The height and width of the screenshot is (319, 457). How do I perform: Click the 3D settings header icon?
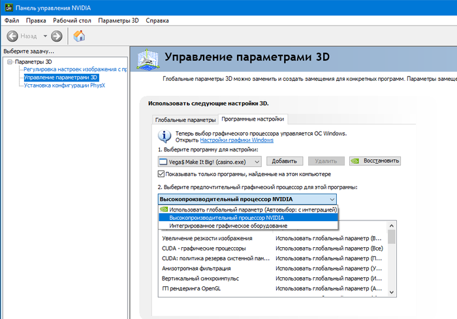point(148,59)
